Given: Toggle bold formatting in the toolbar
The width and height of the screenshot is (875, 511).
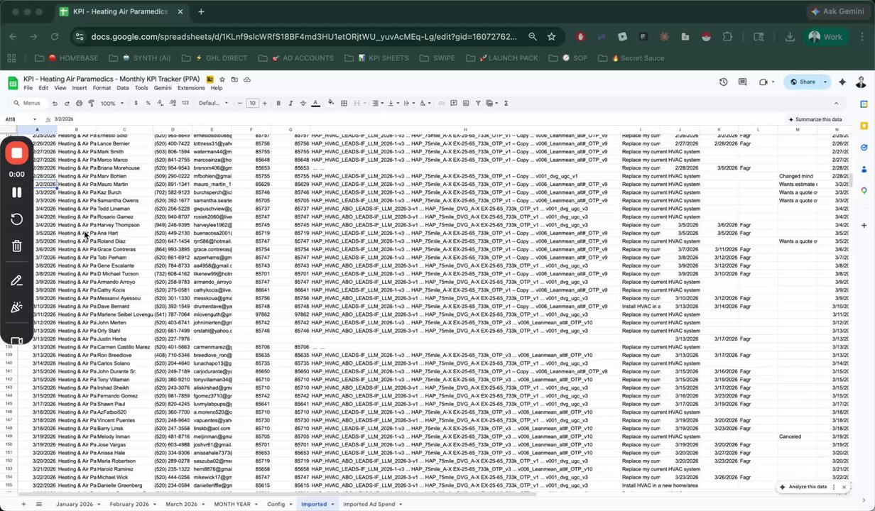Looking at the screenshot, I should [x=278, y=103].
